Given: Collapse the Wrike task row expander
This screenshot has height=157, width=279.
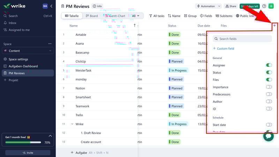Looking at the screenshot, I should coord(72,124).
